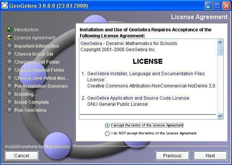Image resolution: width=232 pixels, height=165 pixels.
Task: Select 'I do NOT accept the terms' option
Action: [x=107, y=133]
